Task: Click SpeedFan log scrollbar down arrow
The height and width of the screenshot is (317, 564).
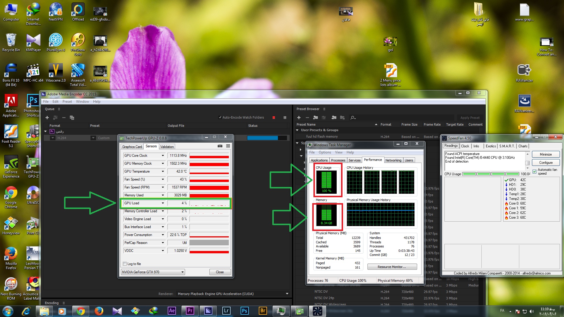Action: pyautogui.click(x=527, y=168)
